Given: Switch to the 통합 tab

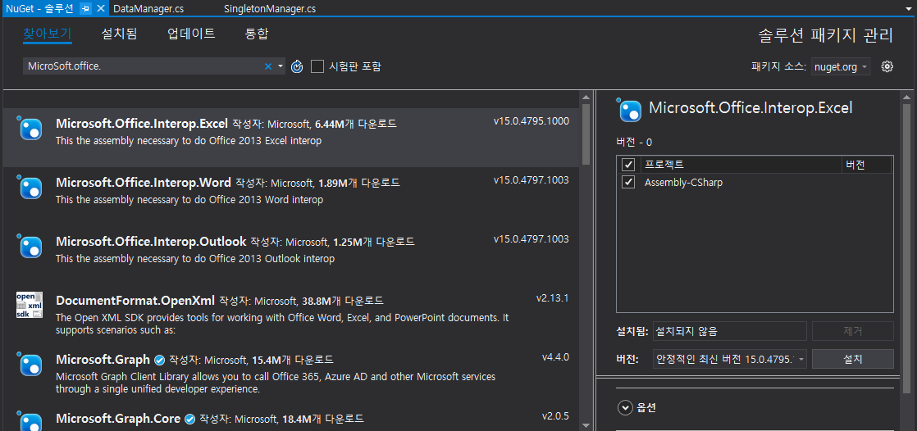Looking at the screenshot, I should [257, 34].
